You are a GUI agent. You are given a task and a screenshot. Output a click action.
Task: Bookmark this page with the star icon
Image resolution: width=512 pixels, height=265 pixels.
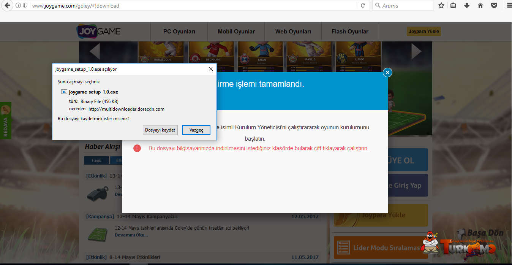[x=441, y=6]
